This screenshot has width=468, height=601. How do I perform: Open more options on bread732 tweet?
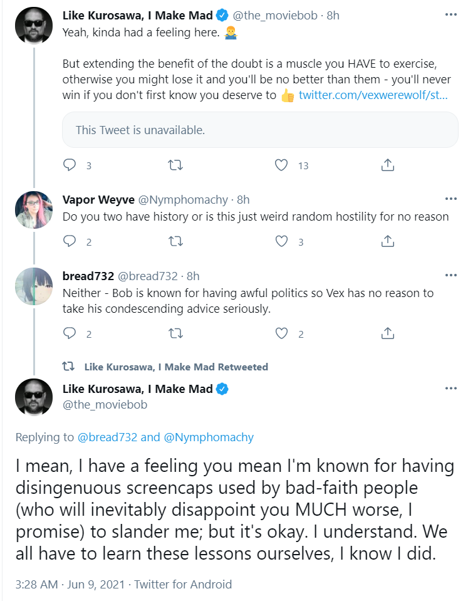point(450,275)
